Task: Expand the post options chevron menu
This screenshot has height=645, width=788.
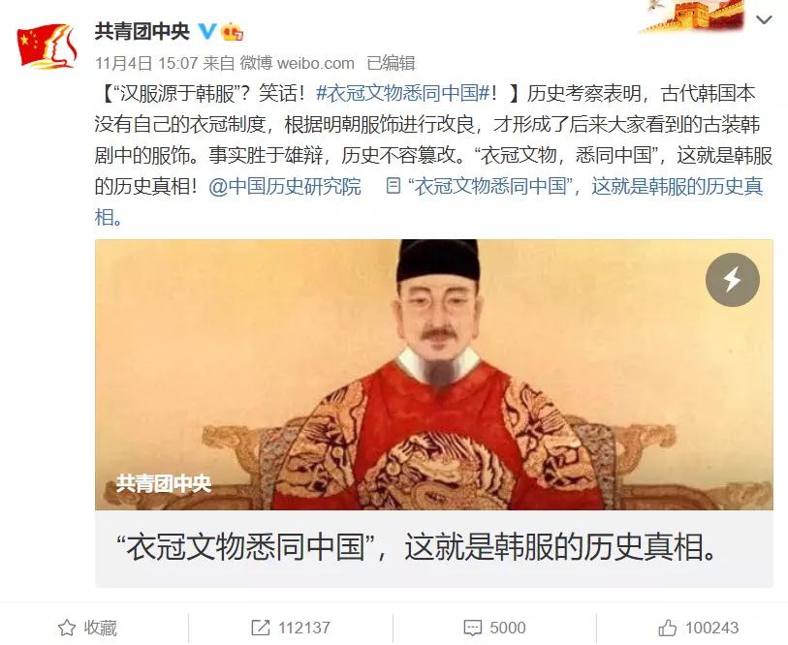Action: (764, 20)
